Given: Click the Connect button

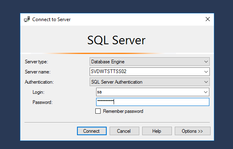Looking at the screenshot, I should click(x=92, y=131).
